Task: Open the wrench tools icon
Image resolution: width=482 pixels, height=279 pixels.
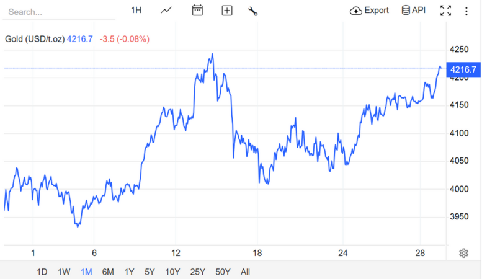Action: [252, 11]
